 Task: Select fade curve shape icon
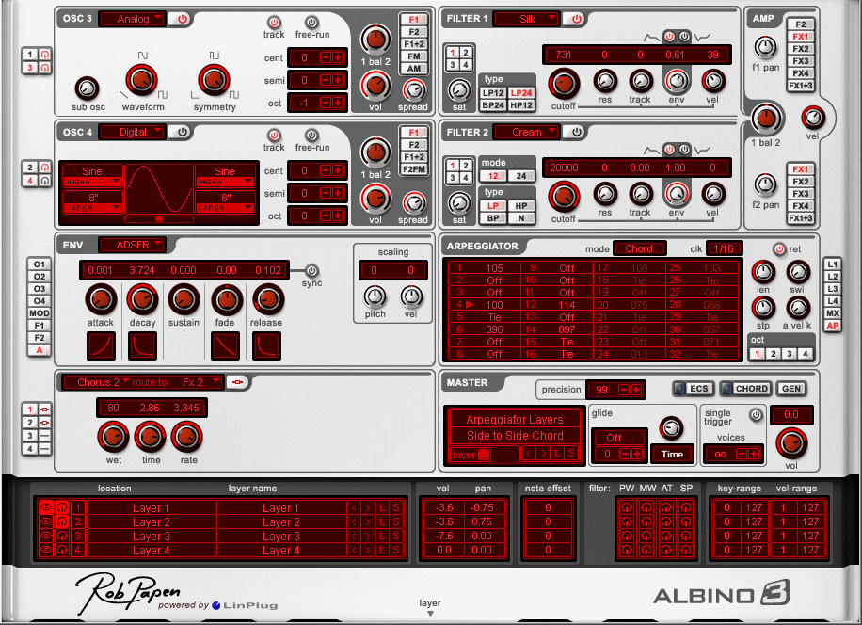(226, 345)
